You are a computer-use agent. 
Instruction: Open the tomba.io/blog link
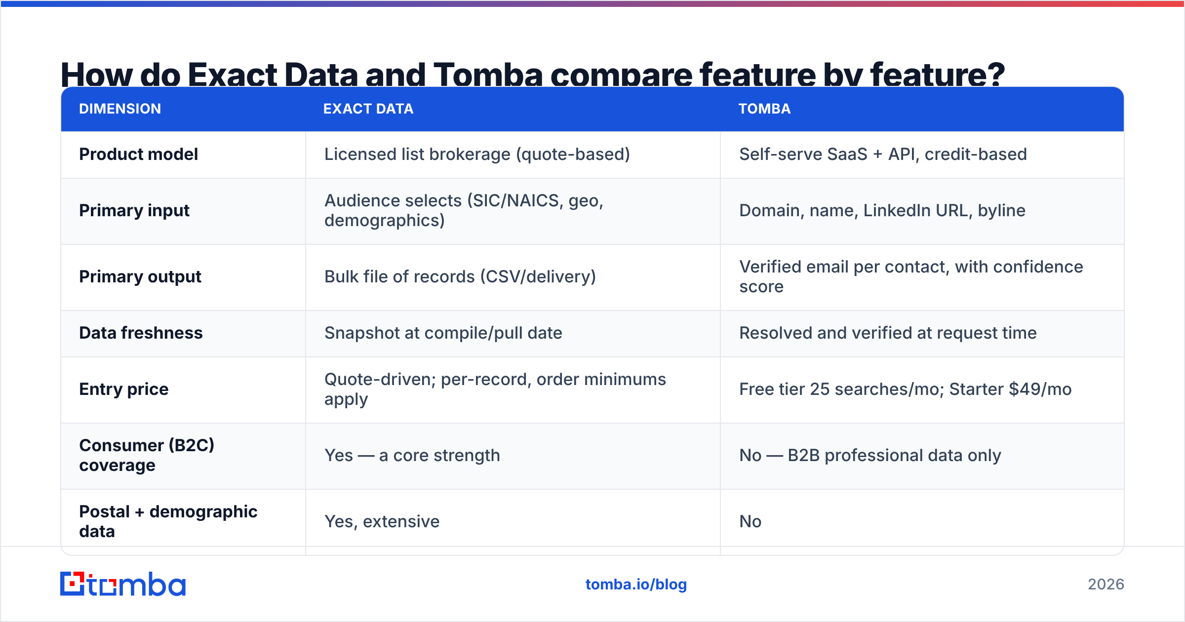tap(636, 584)
